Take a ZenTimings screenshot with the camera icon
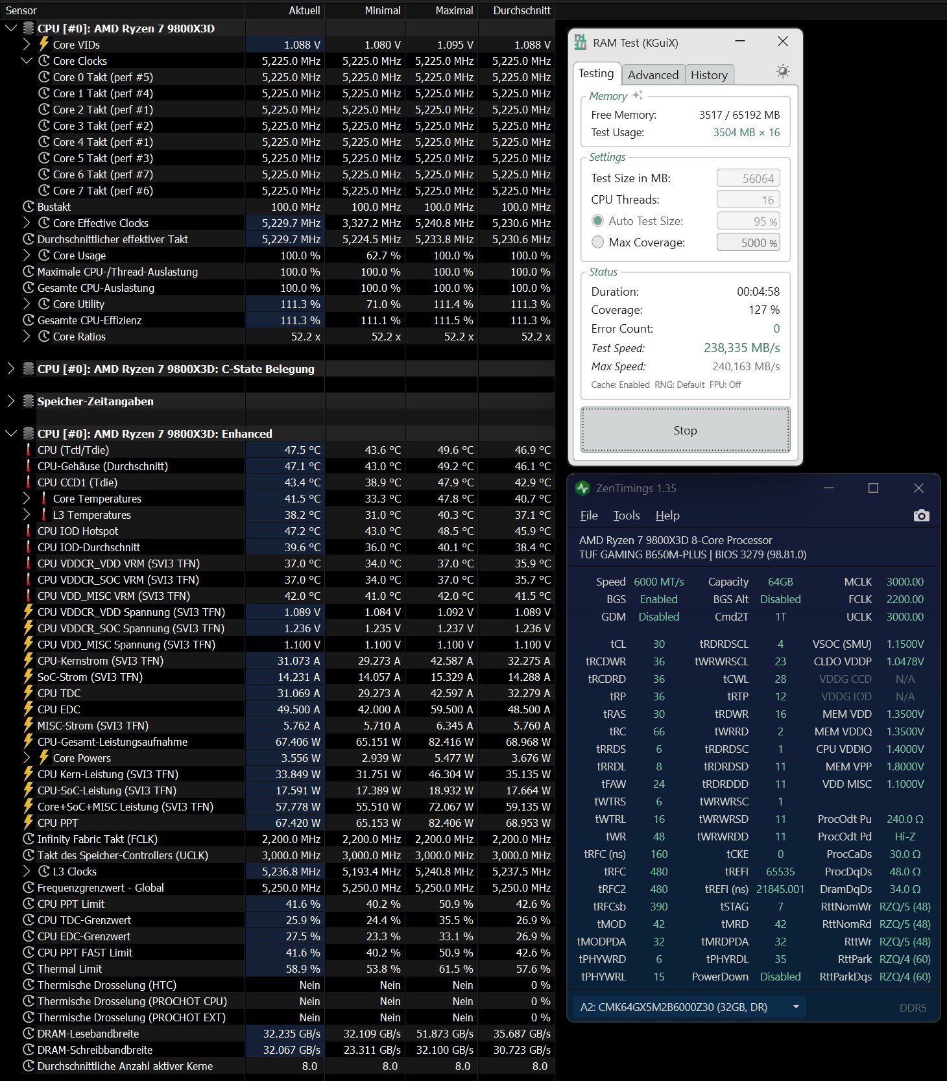 point(921,516)
